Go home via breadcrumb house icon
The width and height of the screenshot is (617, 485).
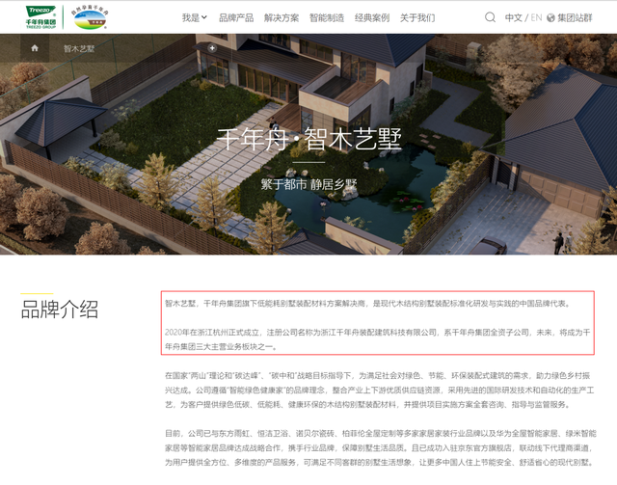pyautogui.click(x=35, y=48)
